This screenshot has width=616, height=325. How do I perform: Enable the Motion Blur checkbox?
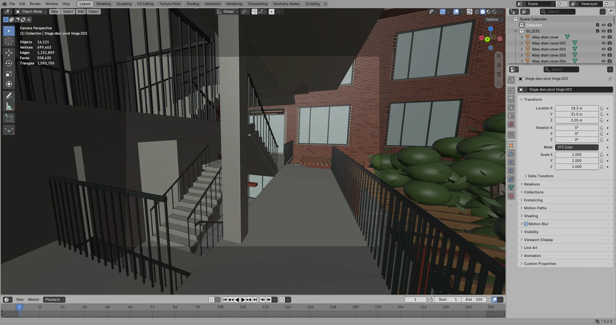tap(526, 224)
